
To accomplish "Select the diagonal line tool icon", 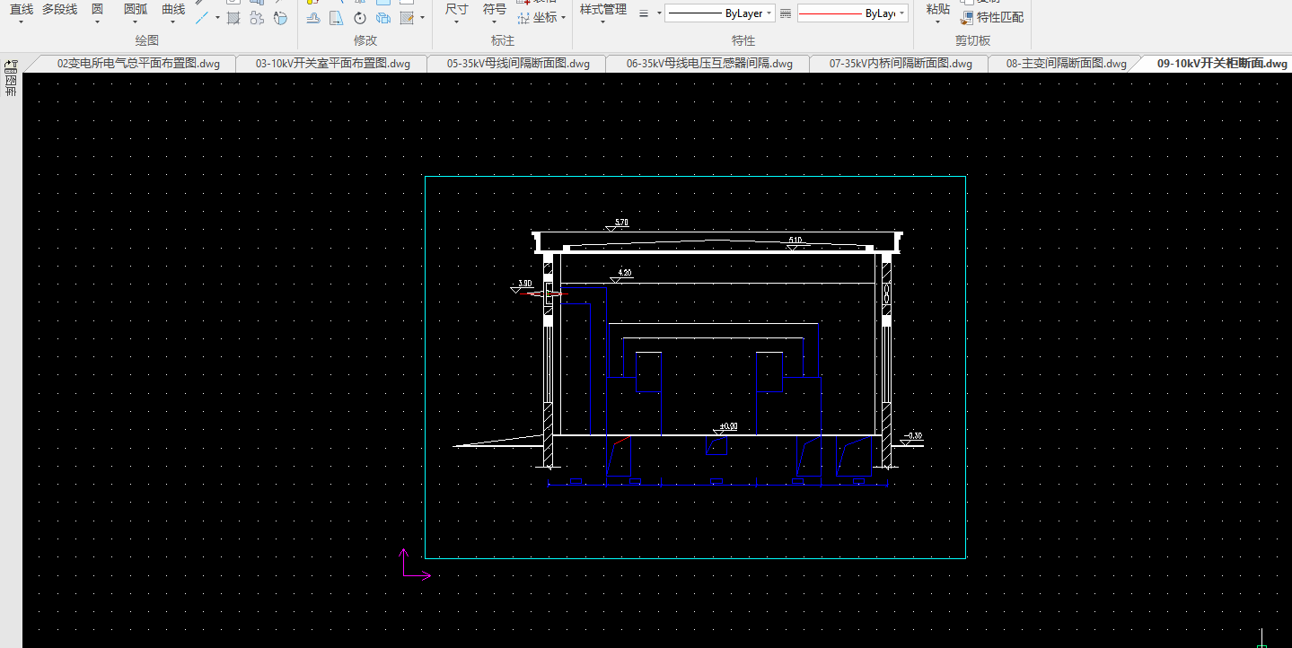I will [202, 17].
